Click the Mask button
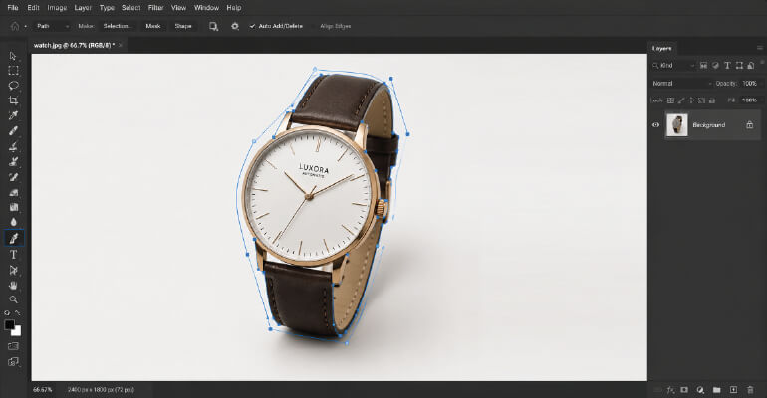 click(x=153, y=27)
